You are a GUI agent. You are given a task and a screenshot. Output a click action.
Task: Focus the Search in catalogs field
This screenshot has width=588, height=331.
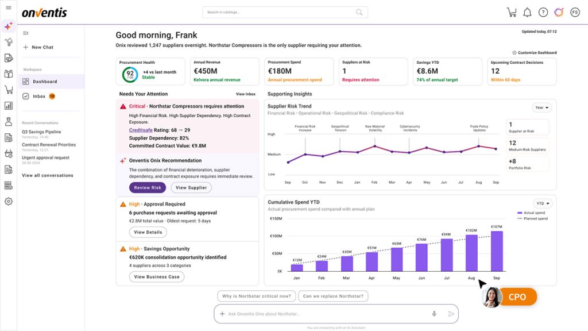coord(285,13)
